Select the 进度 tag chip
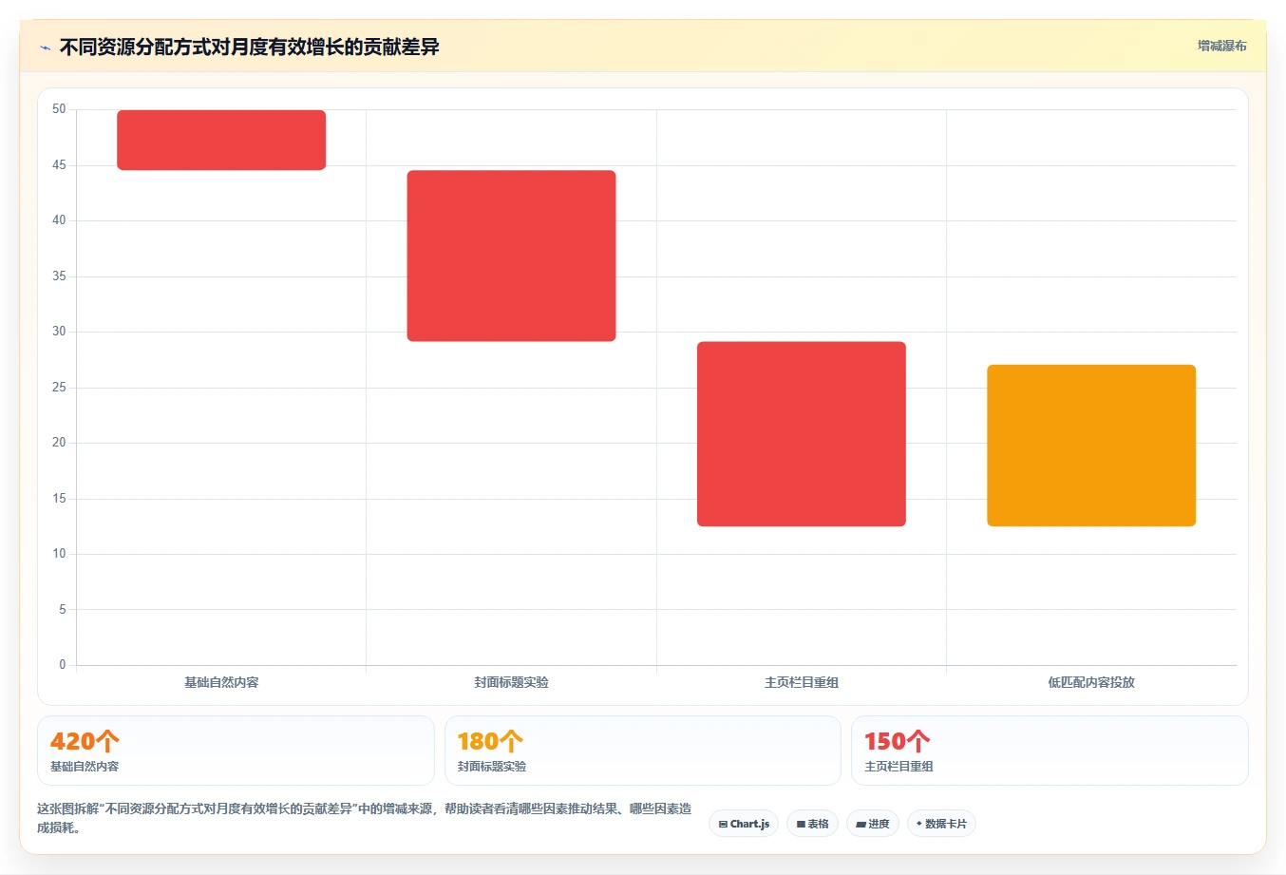1286x875 pixels. click(x=873, y=824)
